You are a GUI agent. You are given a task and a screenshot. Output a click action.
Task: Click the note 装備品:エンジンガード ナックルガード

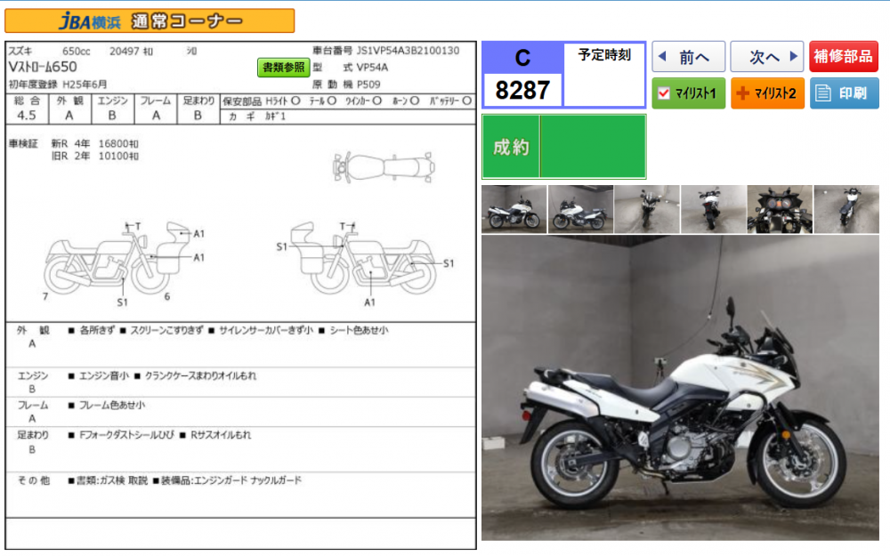[231, 480]
